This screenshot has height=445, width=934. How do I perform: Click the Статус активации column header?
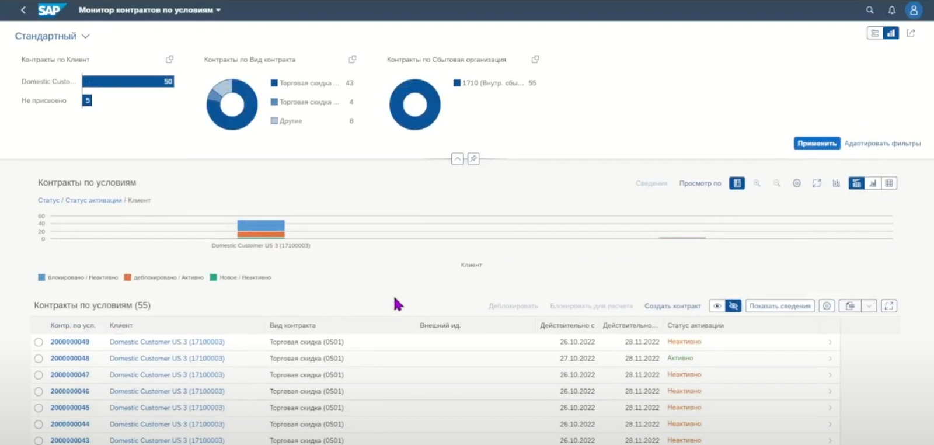coord(695,325)
